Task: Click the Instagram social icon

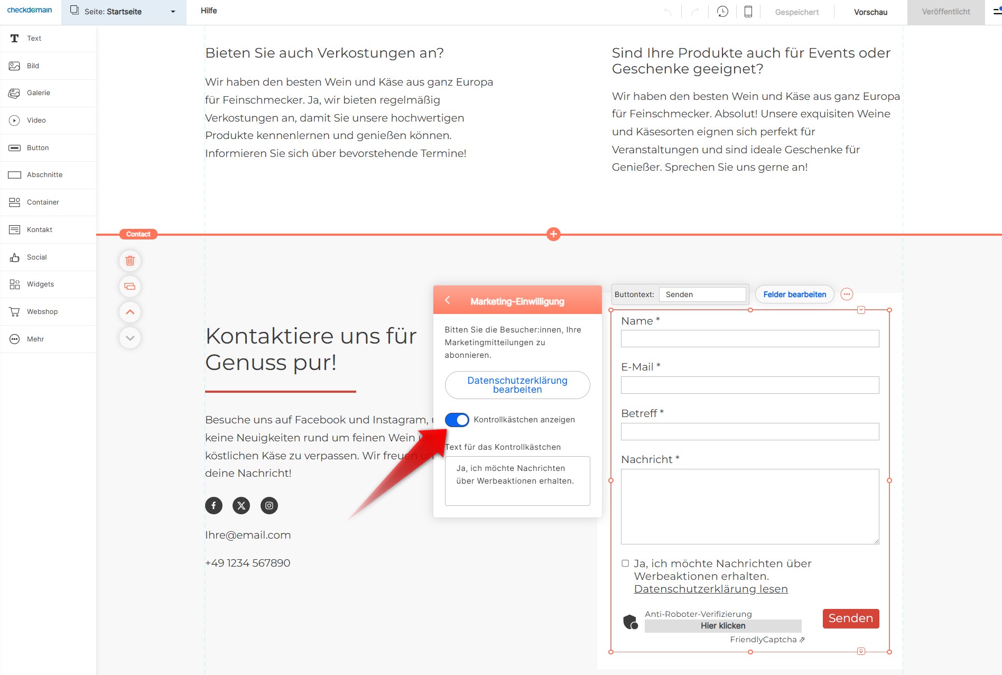Action: click(x=269, y=505)
